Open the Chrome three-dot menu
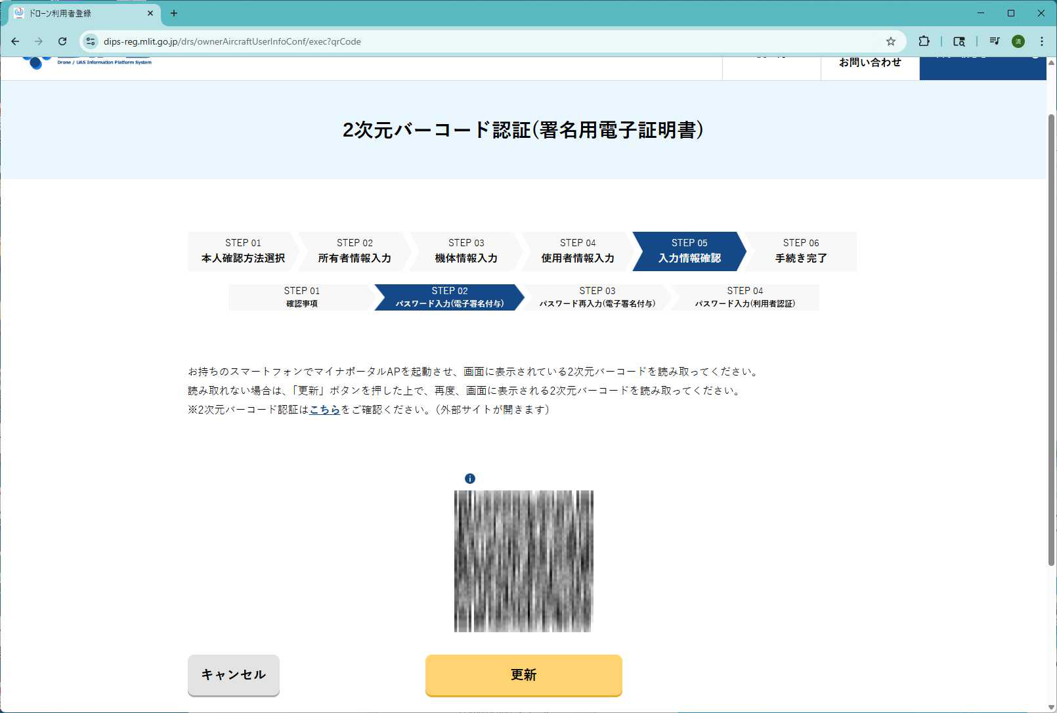Screen dimensions: 1057x713 point(1042,41)
